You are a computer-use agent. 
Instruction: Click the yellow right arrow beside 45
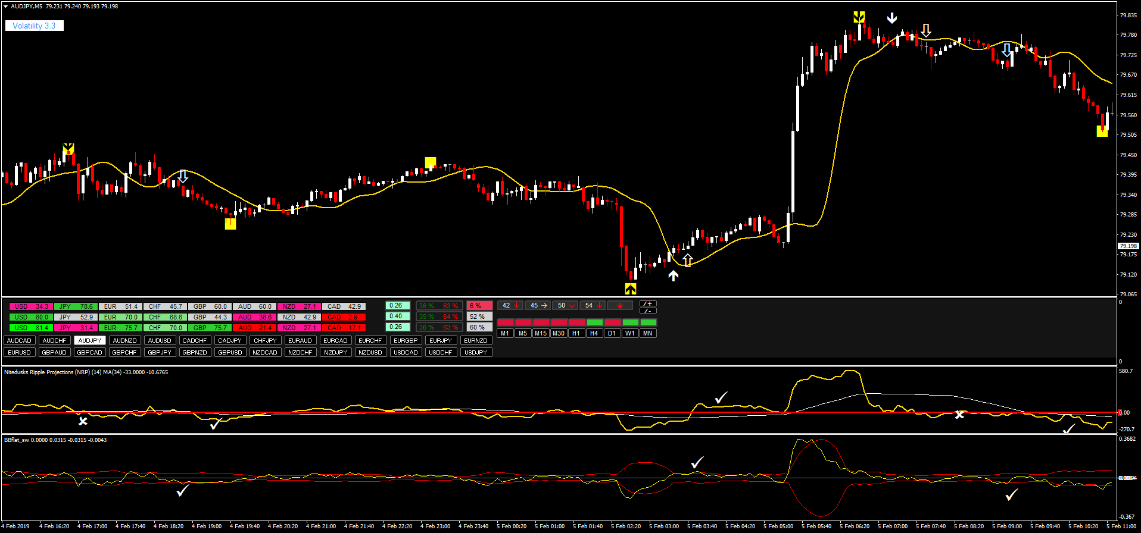(x=544, y=306)
